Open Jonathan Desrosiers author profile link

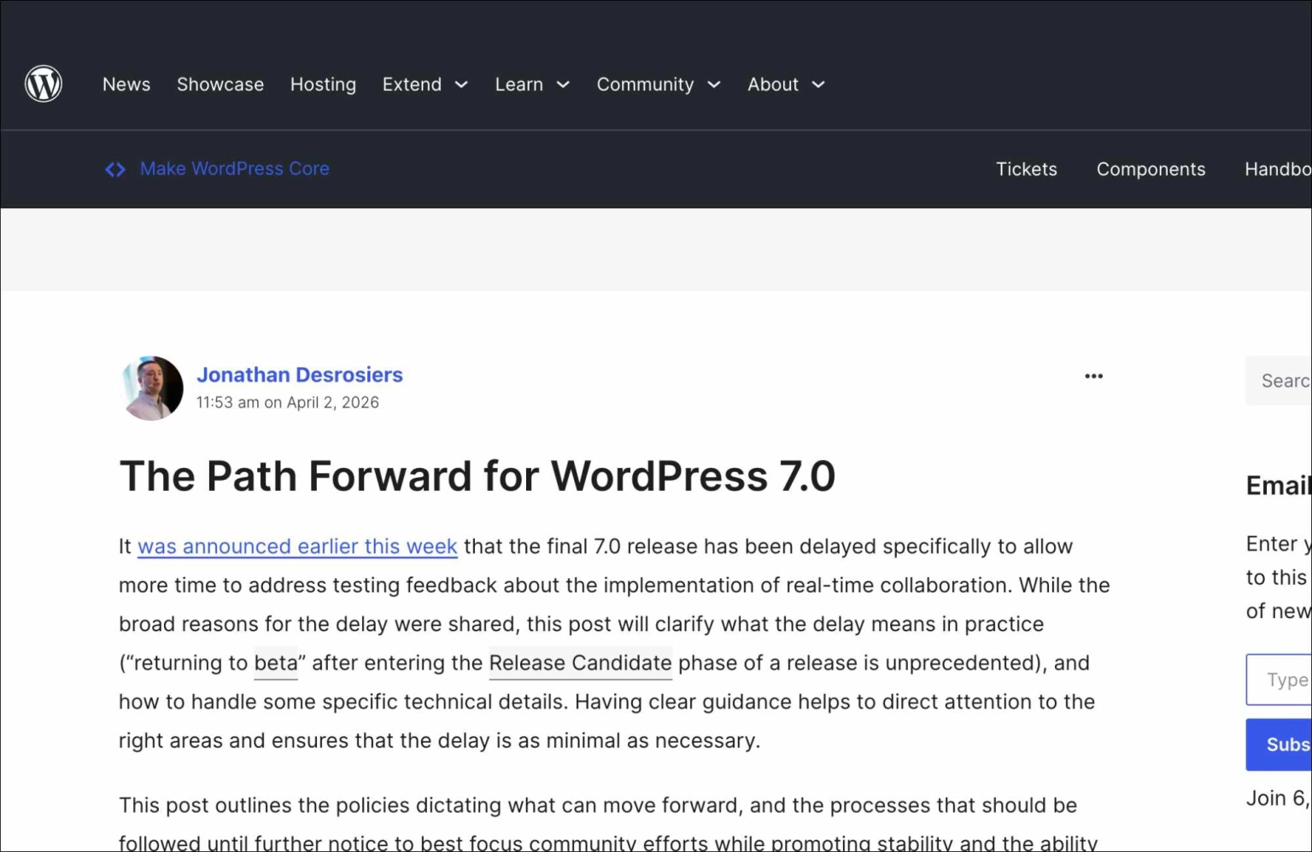click(x=300, y=375)
